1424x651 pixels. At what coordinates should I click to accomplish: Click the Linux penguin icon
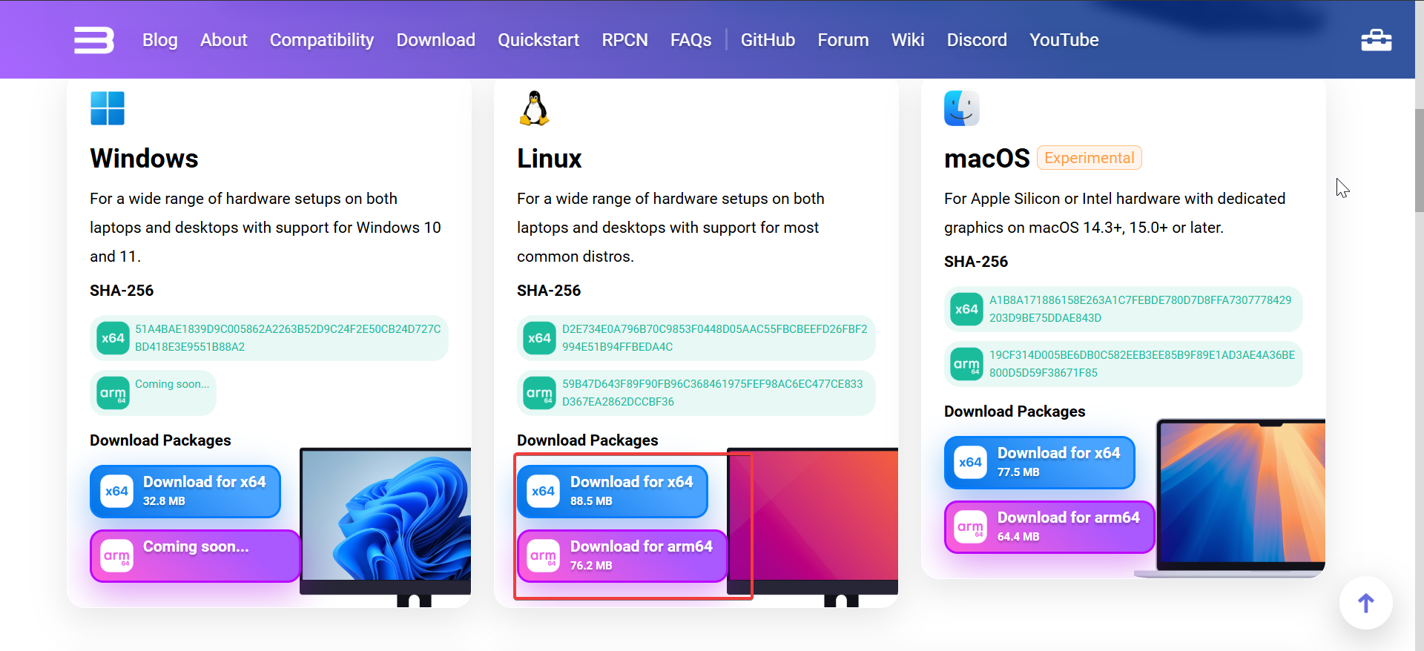click(534, 108)
